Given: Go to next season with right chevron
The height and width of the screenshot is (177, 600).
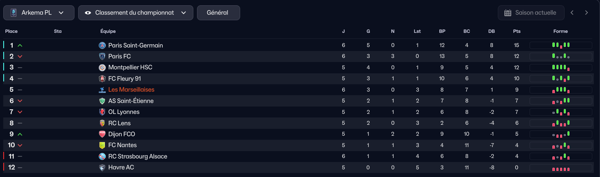Looking at the screenshot, I should pos(587,13).
